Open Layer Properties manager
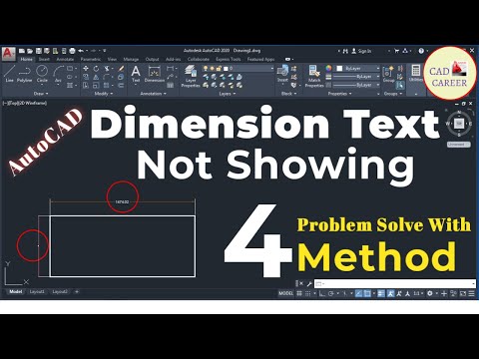Screen dimensions: 479x359 [191, 77]
